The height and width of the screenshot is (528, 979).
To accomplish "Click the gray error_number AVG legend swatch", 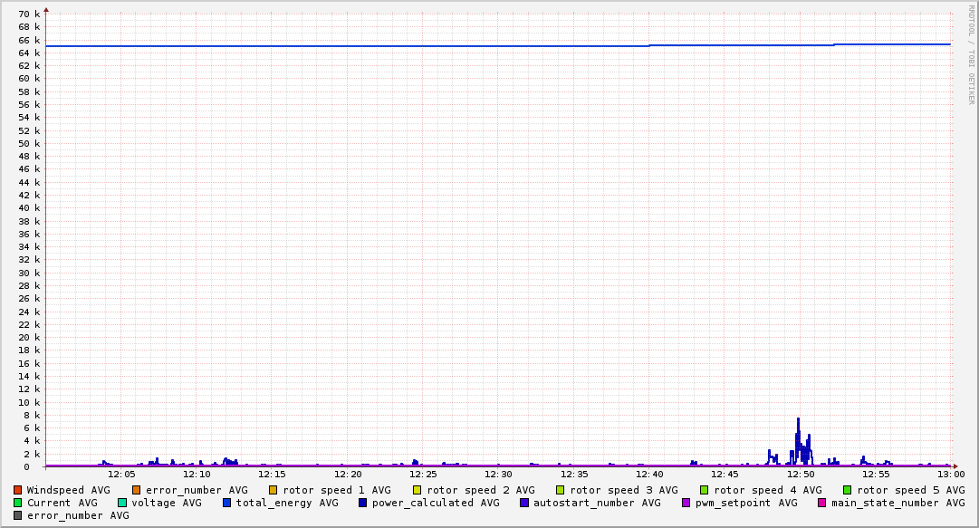I will (x=18, y=515).
